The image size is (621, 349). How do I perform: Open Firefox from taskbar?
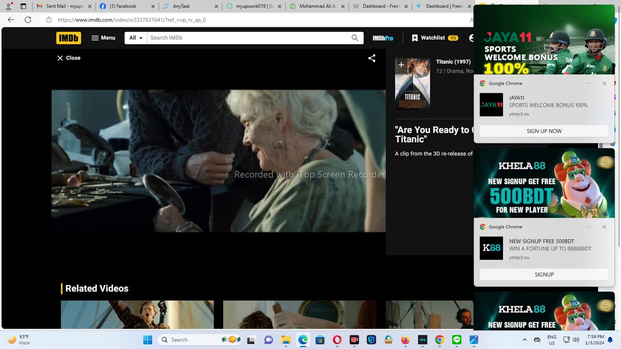point(405,340)
